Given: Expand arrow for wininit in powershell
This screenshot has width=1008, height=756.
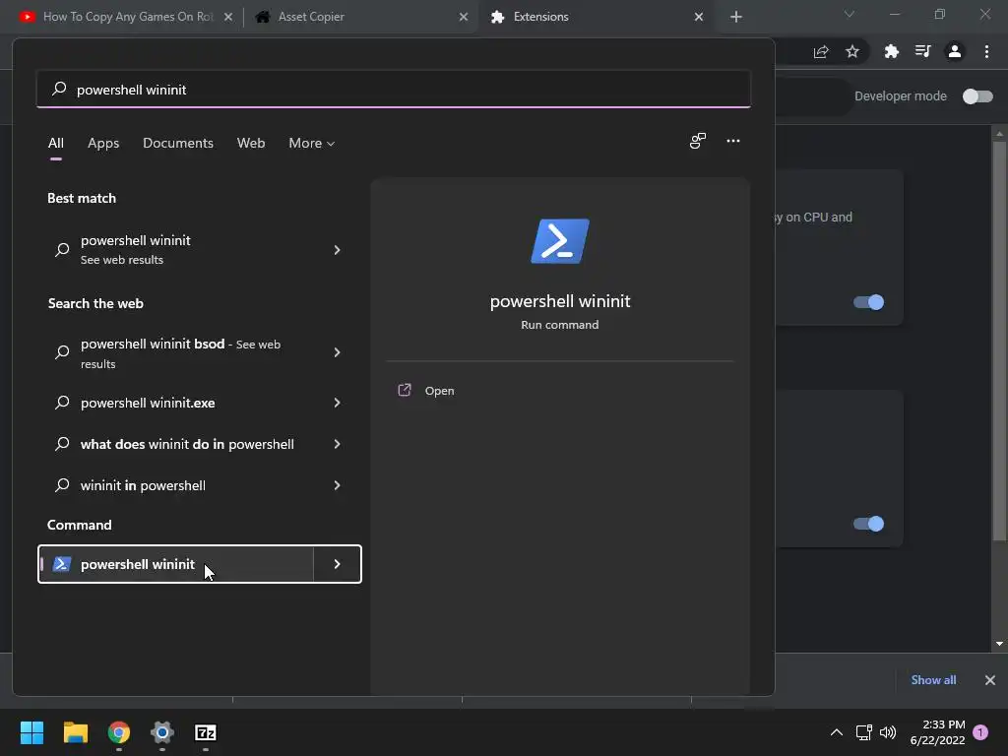Looking at the screenshot, I should pyautogui.click(x=337, y=485).
